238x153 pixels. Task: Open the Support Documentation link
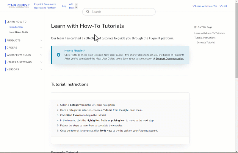pyautogui.click(x=170, y=59)
